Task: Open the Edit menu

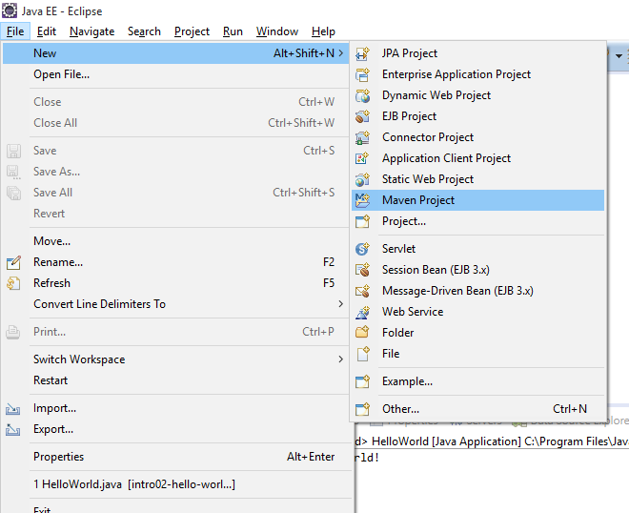Action: (x=47, y=31)
